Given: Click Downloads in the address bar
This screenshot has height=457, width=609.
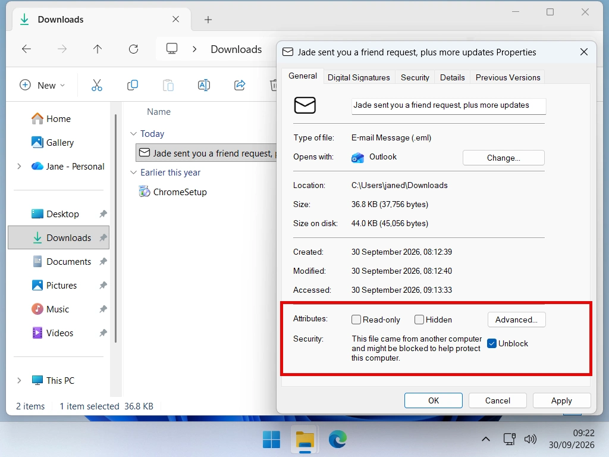Looking at the screenshot, I should point(236,49).
